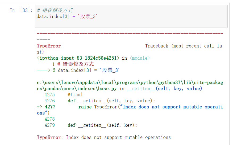Click the ipython-input-83-1824c56e4251 reference
The width and height of the screenshot is (233, 145).
click(78, 58)
